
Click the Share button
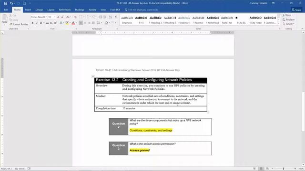[x=296, y=9]
